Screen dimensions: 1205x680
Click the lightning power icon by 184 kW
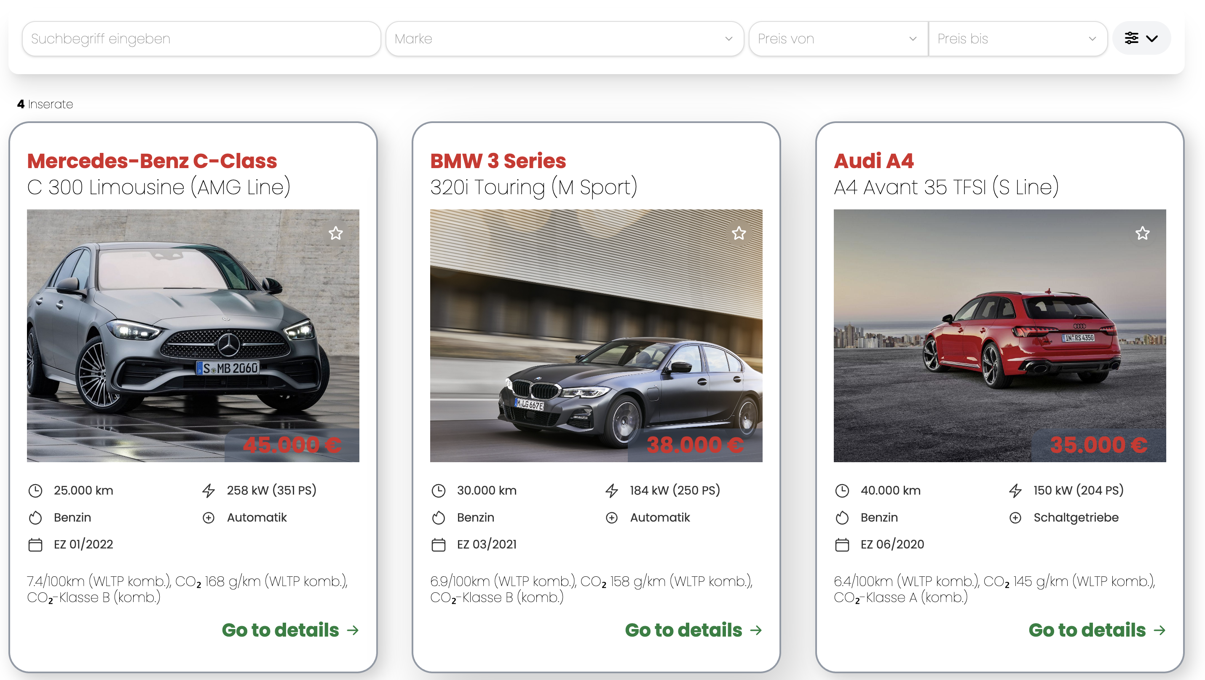[611, 490]
